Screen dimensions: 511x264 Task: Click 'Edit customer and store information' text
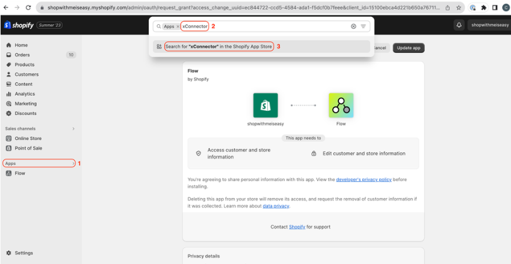(364, 153)
